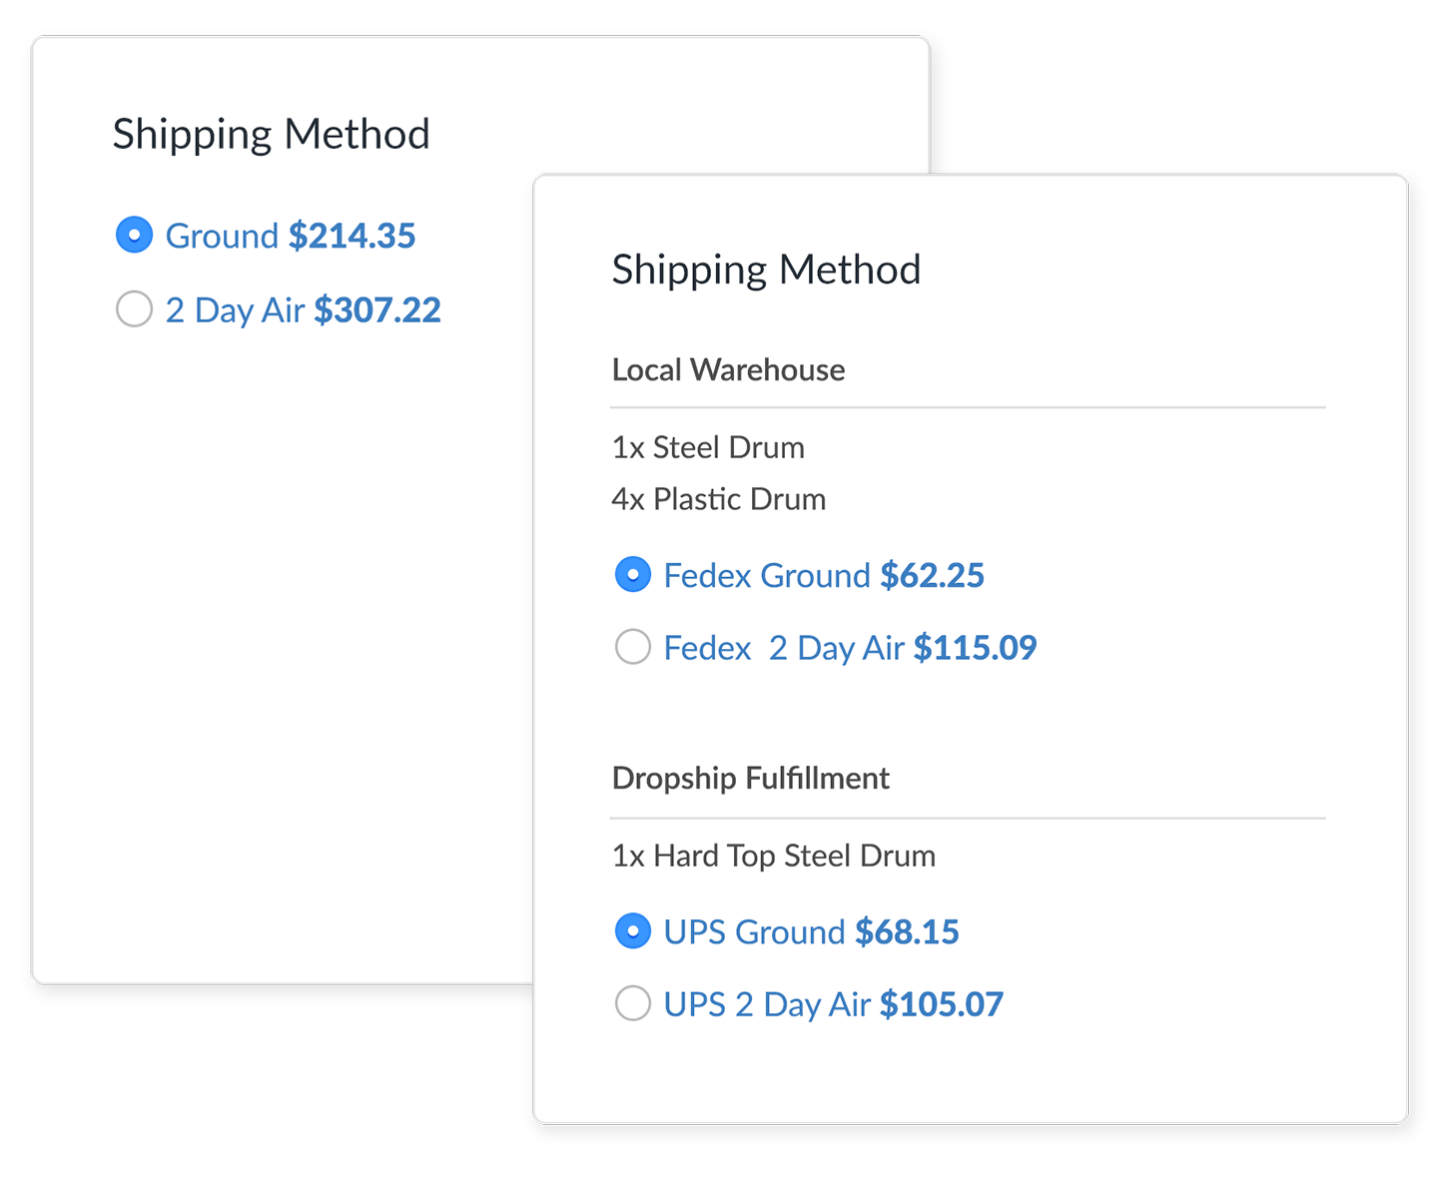Click the back card's Shipping Method title
1448x1183 pixels.
pos(272,135)
